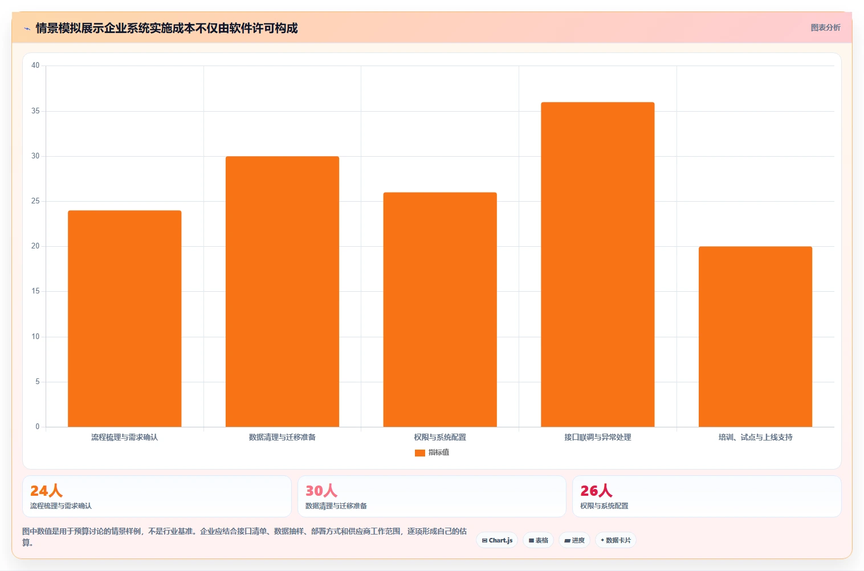
Task: Click the y-axis value 10
Action: 35,336
